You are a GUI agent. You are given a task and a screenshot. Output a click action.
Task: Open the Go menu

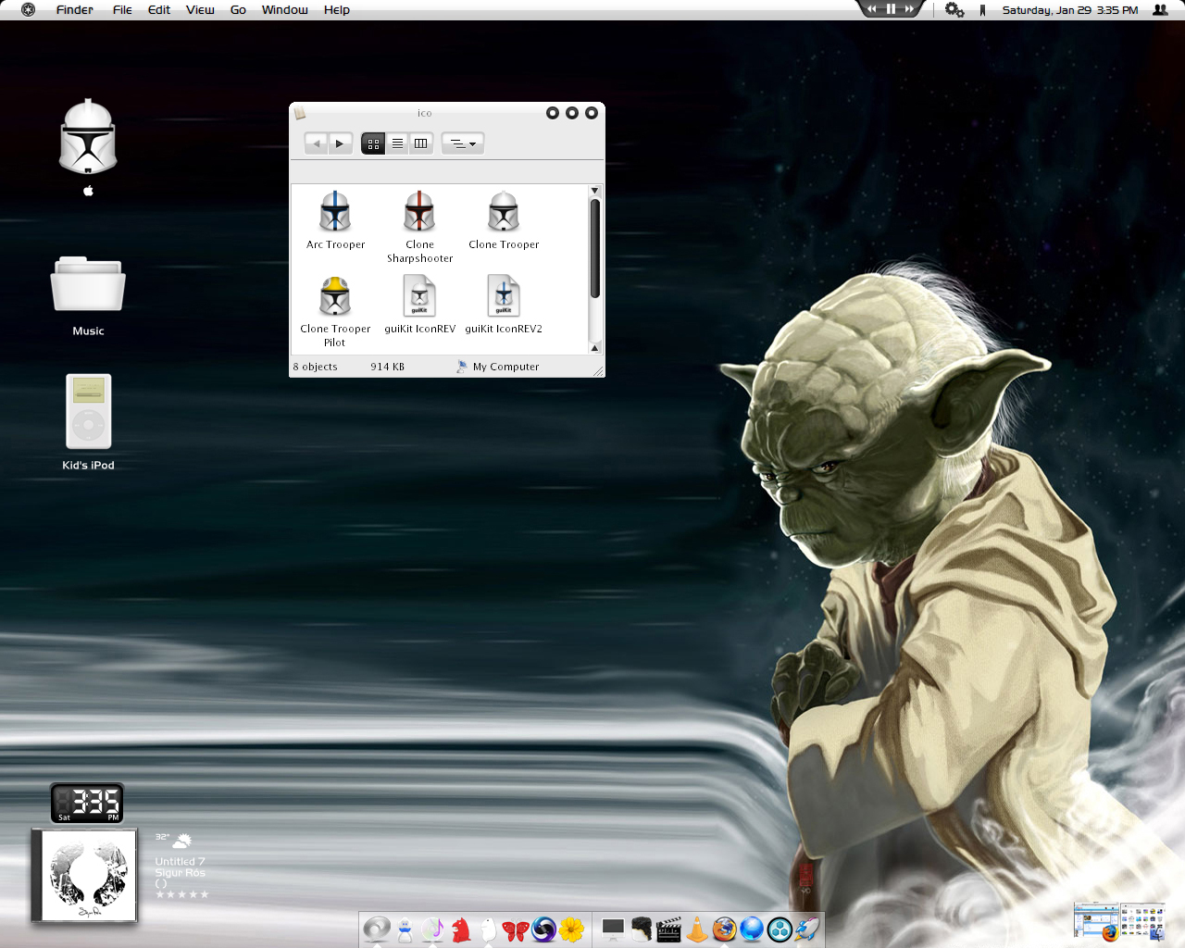[x=238, y=10]
